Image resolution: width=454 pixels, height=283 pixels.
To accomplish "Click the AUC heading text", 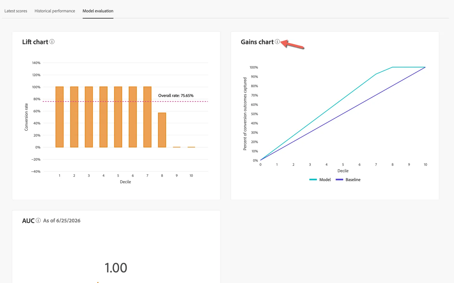I will coord(28,221).
